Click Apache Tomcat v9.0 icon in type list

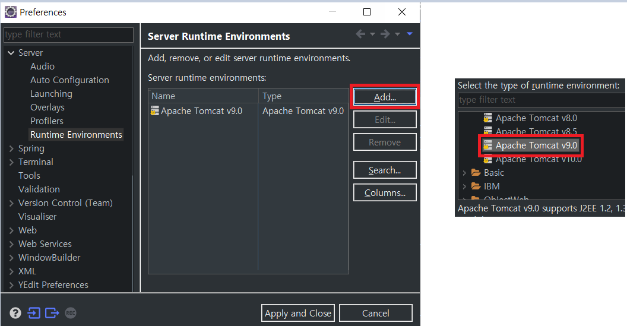[x=488, y=145]
